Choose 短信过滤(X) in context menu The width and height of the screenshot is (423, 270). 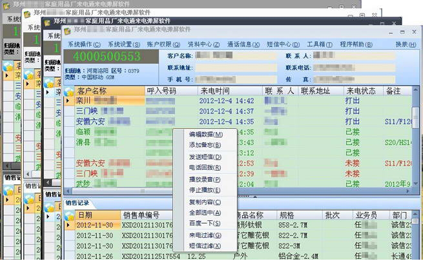point(205,246)
